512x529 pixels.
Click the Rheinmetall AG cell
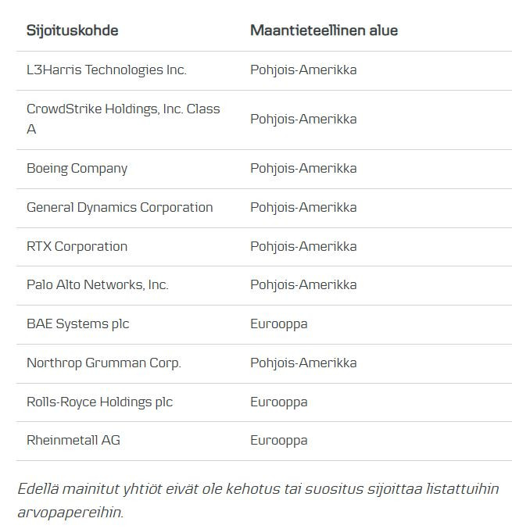(73, 440)
